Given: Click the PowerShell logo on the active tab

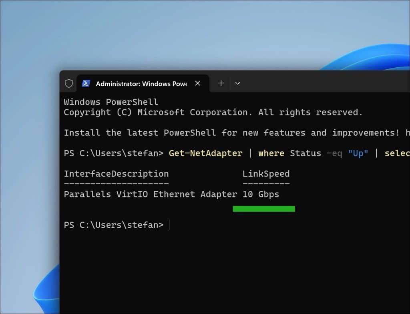Looking at the screenshot, I should point(86,83).
